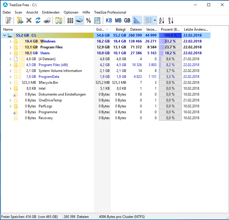
Task: Sort by Prozent column header
Action: tap(170, 29)
